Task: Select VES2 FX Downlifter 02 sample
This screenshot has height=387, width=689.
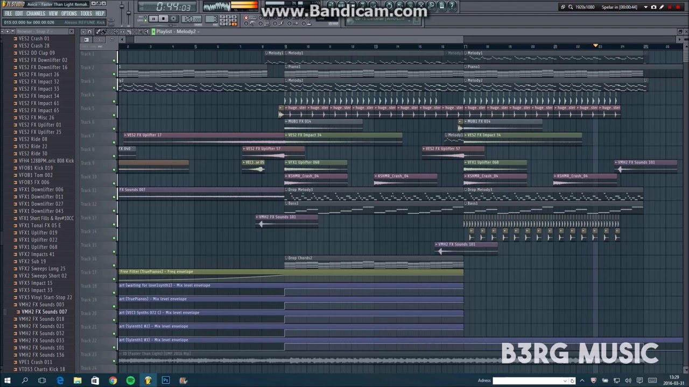Action: click(x=43, y=60)
